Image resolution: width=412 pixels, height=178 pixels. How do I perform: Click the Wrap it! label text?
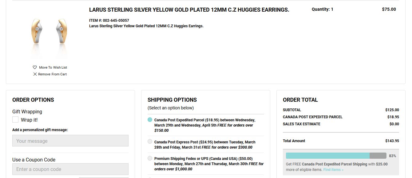click(29, 120)
